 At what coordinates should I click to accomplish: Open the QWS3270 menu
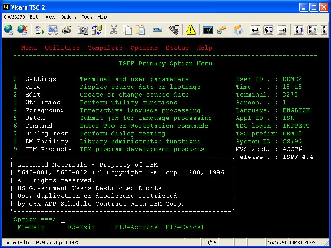click(x=14, y=17)
